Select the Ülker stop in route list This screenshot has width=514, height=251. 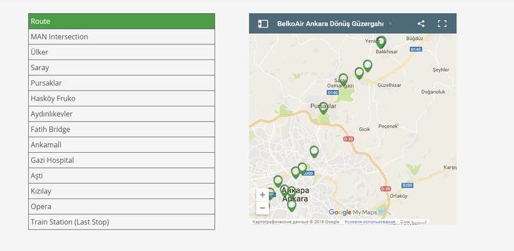coord(122,52)
